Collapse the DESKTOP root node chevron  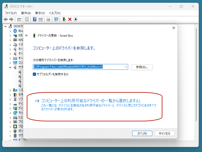tap(5, 27)
